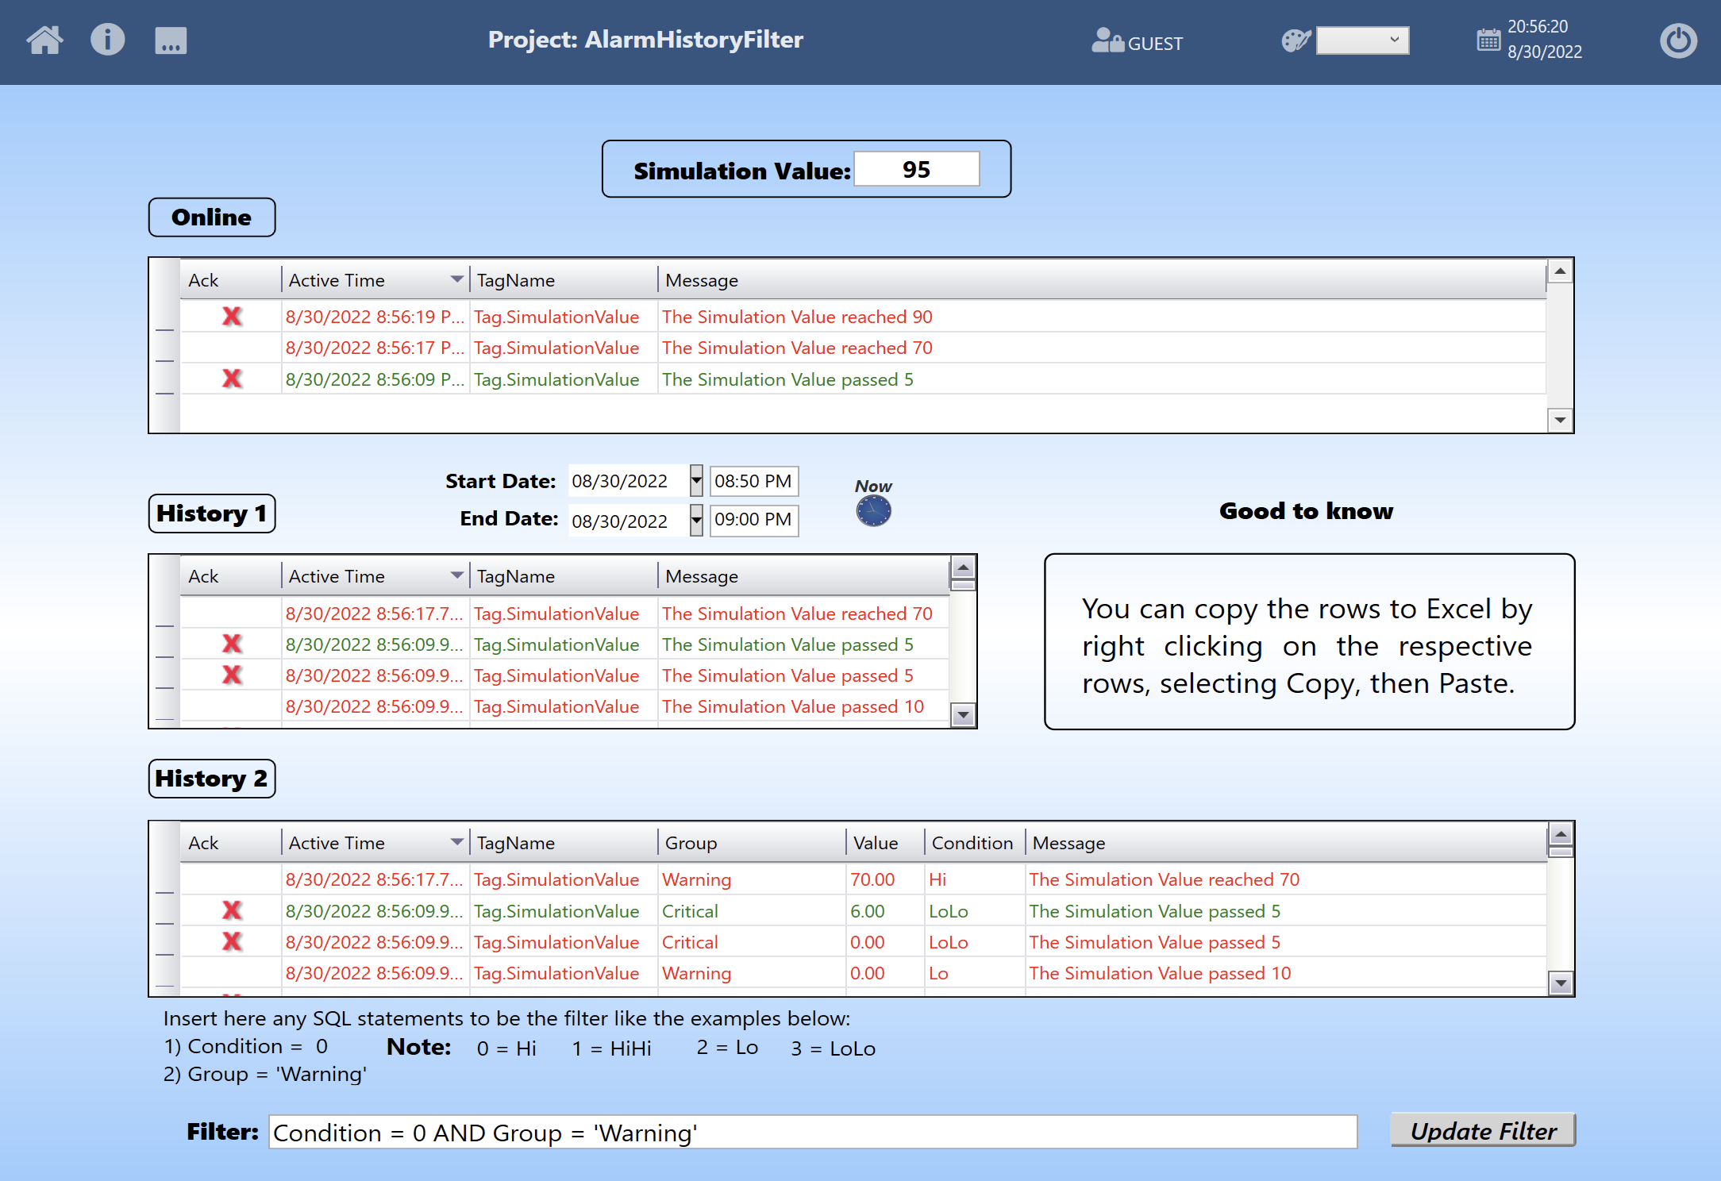
Task: Click red X ack on History 2 Critical 0.00 row
Action: tap(232, 941)
